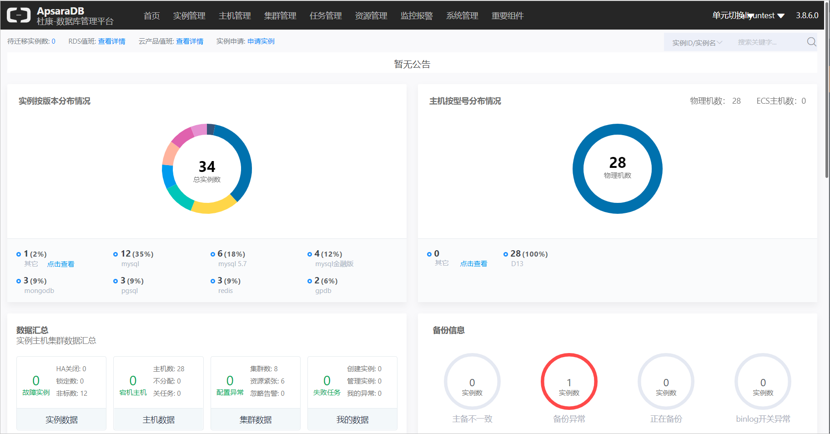Select the gpdb legend bullet marker
This screenshot has height=434, width=830.
tap(310, 281)
